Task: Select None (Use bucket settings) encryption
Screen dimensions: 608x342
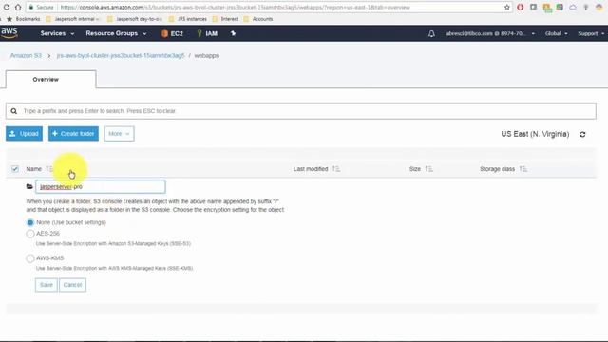Action: (30, 222)
